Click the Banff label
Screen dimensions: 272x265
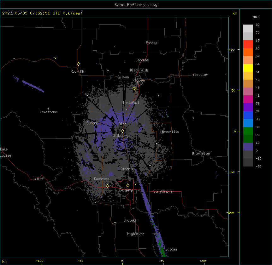[39, 178]
